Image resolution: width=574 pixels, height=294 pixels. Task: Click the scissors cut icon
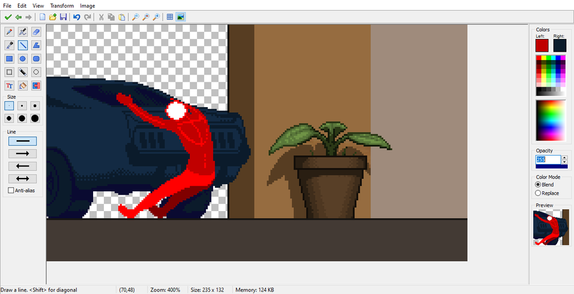click(x=101, y=17)
